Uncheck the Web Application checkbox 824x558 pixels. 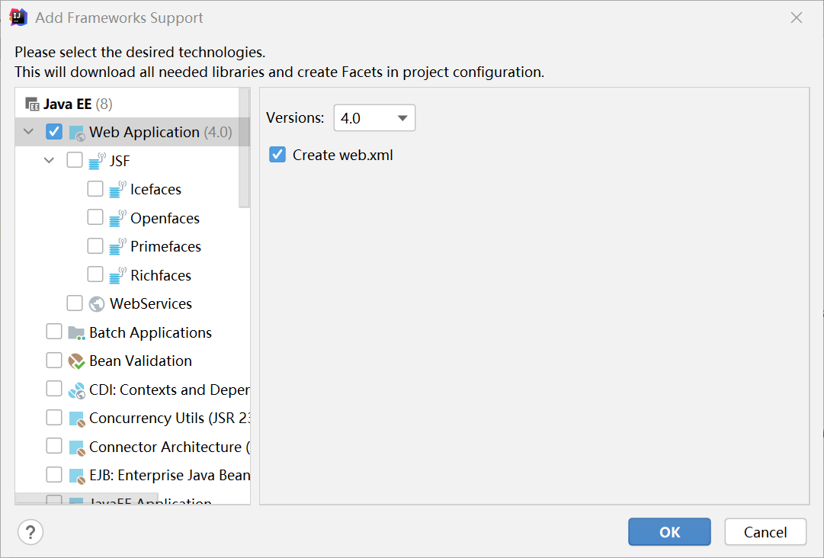[54, 132]
